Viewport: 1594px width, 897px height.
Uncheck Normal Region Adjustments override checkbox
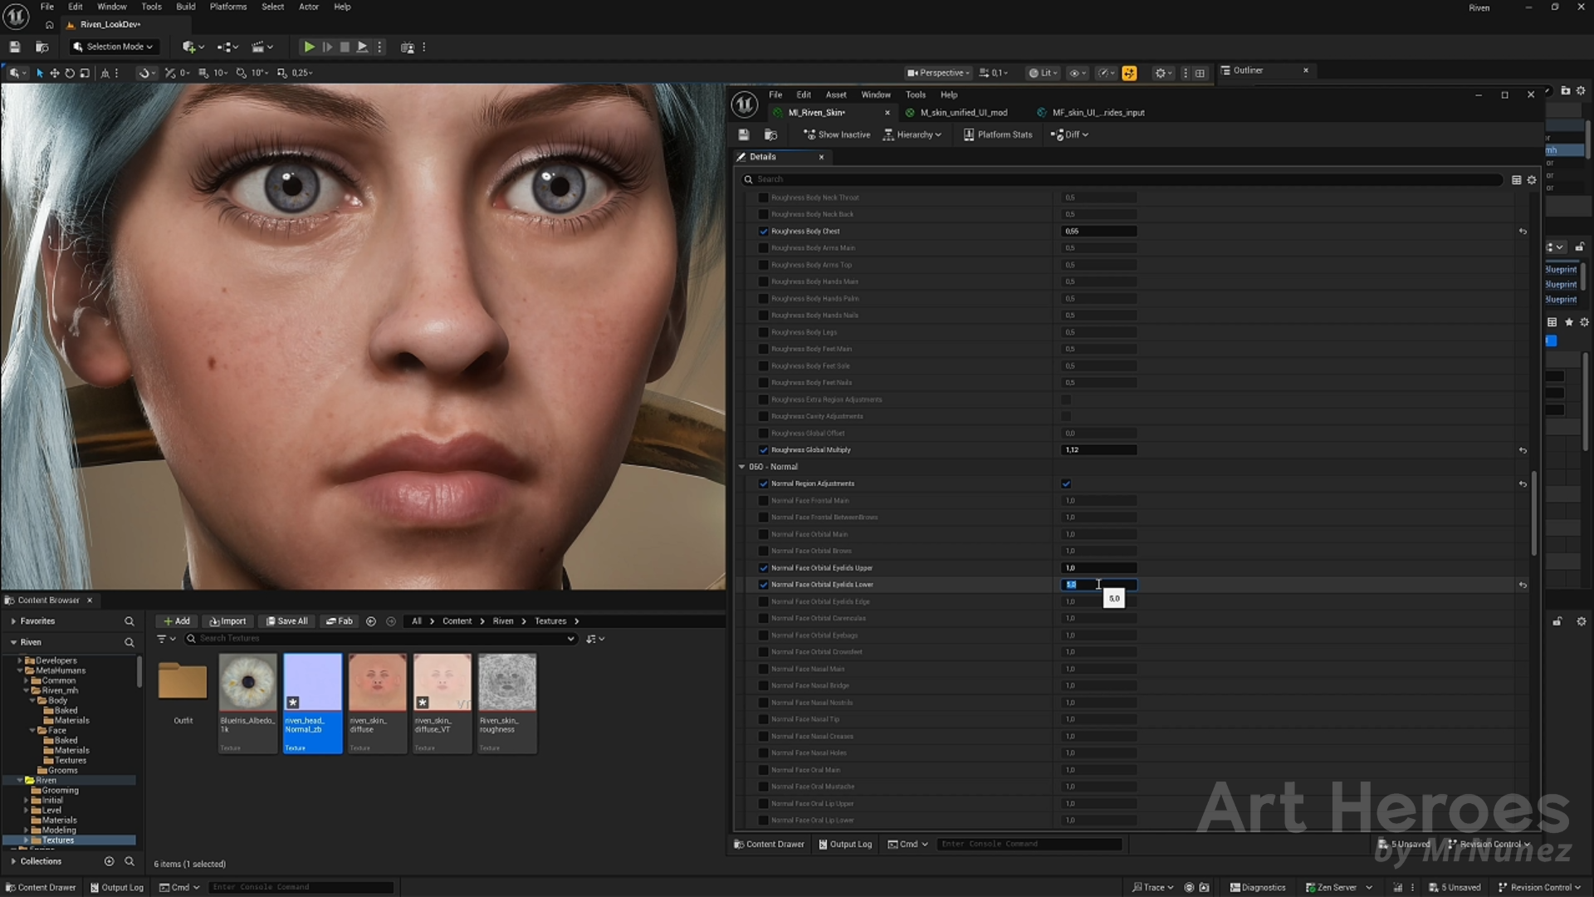tap(764, 484)
